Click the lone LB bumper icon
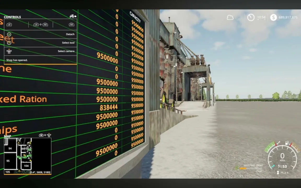301x188 pixels. click(9, 25)
